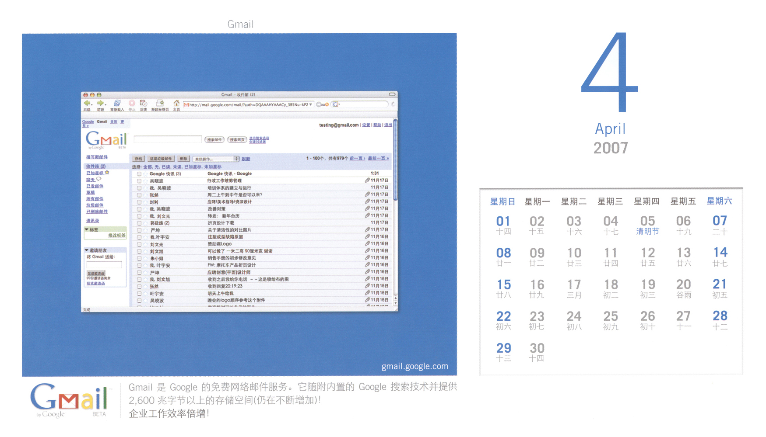Click the 存档 archive button
766x437 pixels.
pyautogui.click(x=138, y=159)
